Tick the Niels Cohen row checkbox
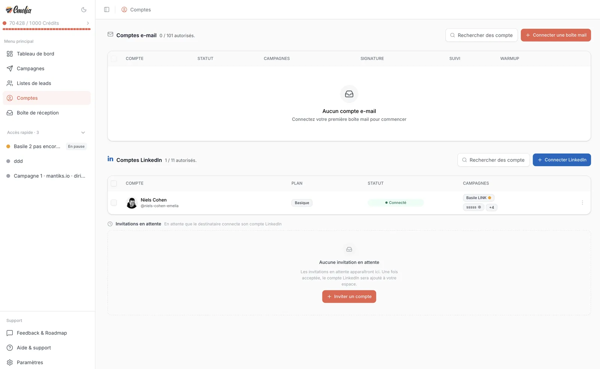600x369 pixels. (114, 202)
